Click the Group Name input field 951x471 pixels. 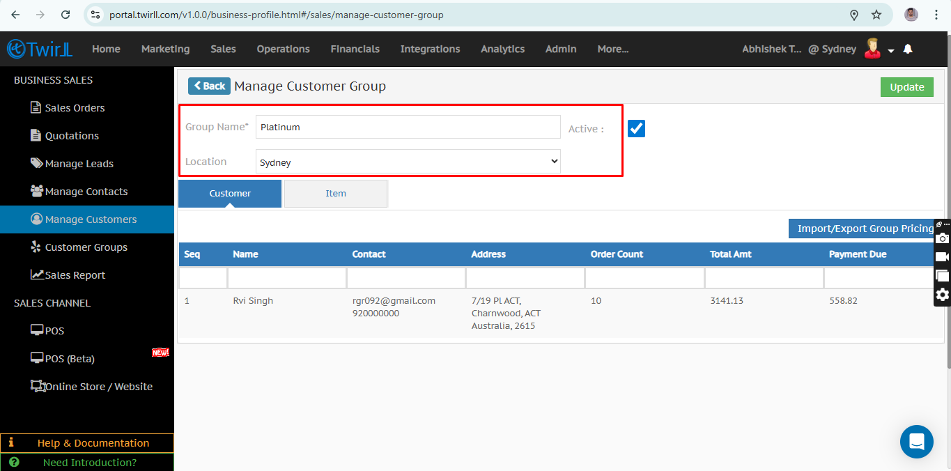tap(408, 127)
